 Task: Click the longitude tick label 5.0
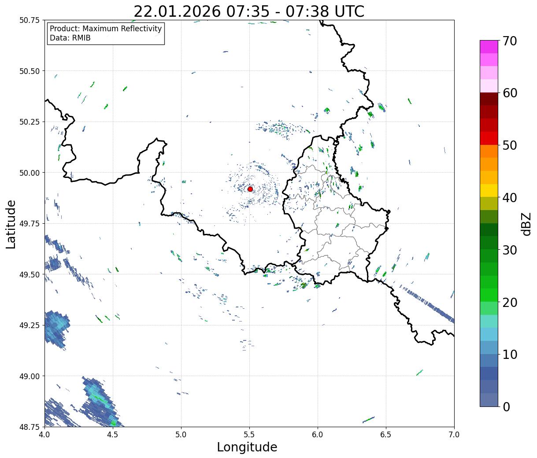point(181,434)
